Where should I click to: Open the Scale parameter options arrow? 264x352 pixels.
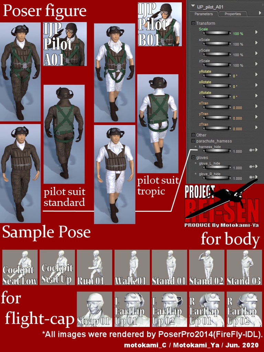pyautogui.click(x=256, y=32)
